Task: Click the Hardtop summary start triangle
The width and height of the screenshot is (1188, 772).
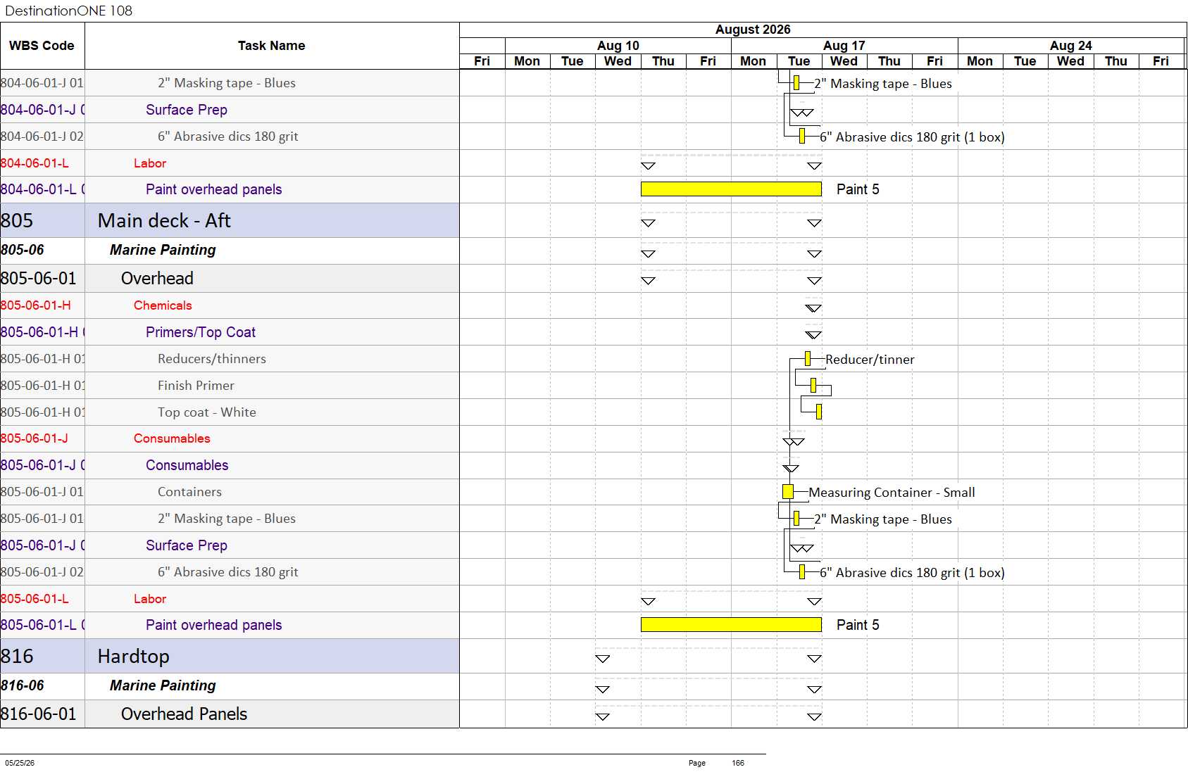Action: (x=602, y=659)
